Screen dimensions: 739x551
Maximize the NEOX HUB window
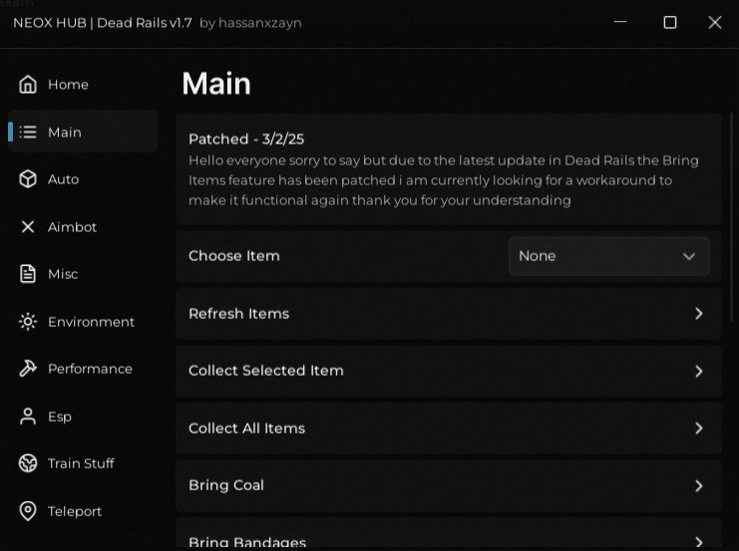(x=670, y=22)
